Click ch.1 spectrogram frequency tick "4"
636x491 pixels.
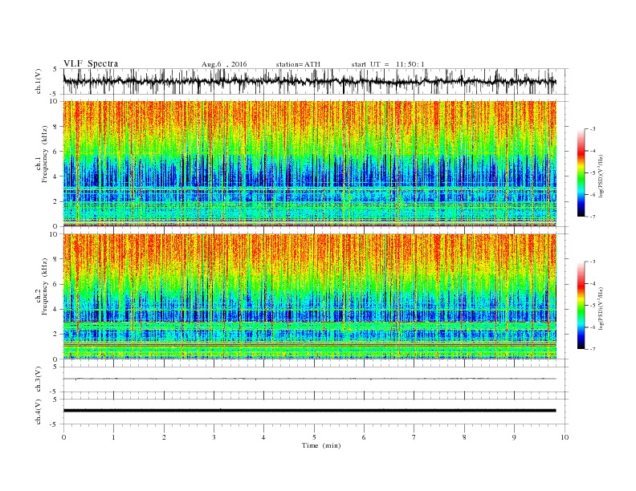click(56, 177)
